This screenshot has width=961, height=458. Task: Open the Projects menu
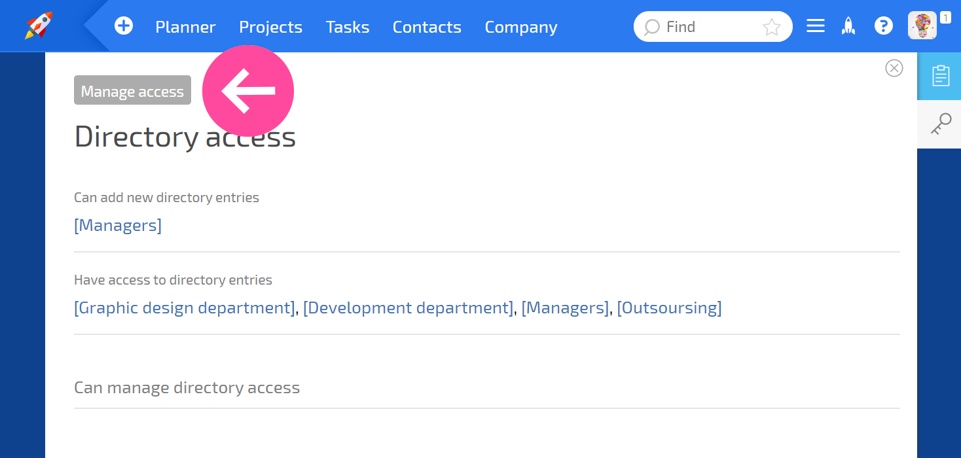pos(271,27)
